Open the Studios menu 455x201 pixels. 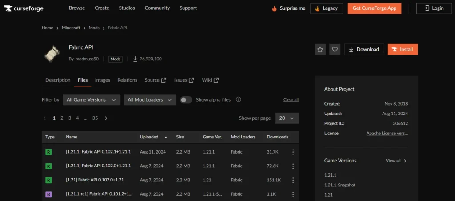[127, 8]
